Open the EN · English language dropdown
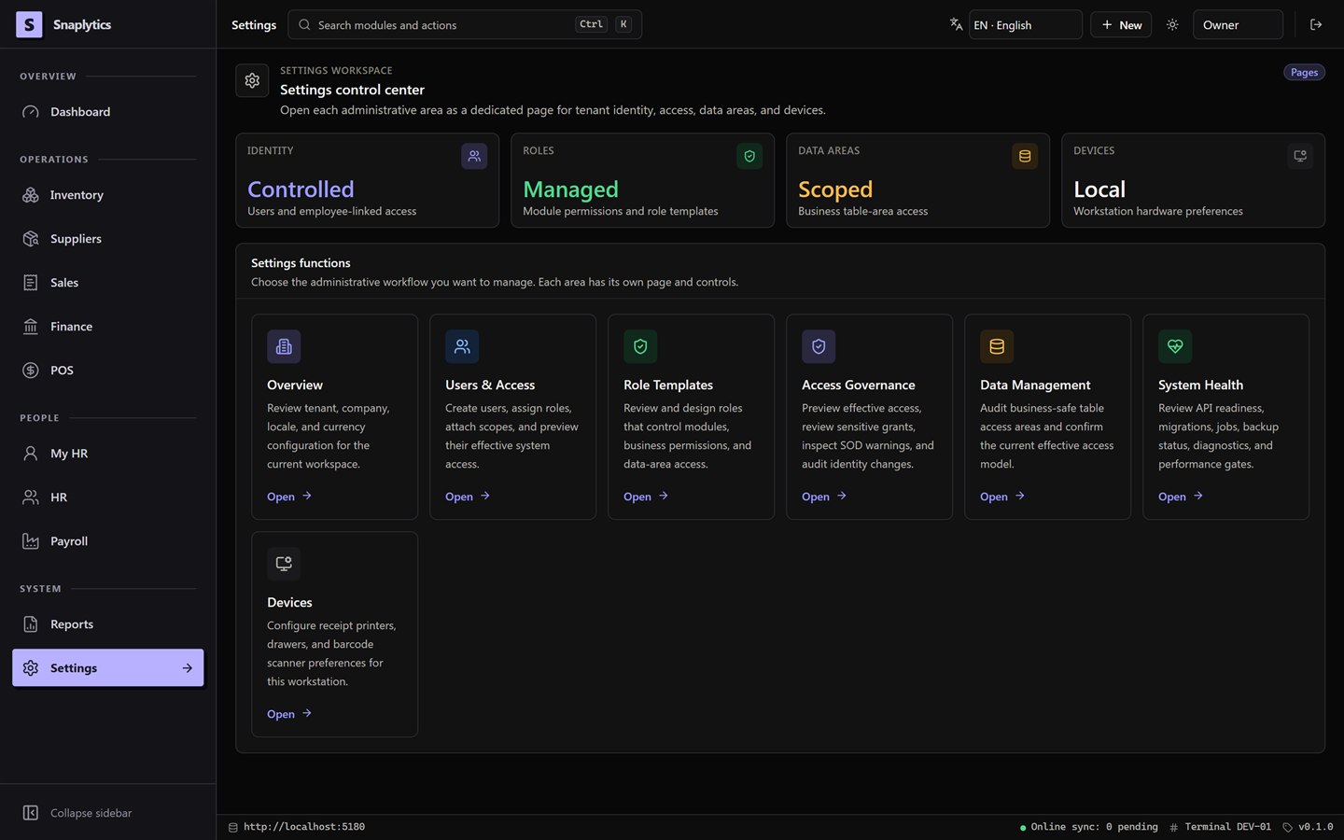This screenshot has height=840, width=1344. pyautogui.click(x=1025, y=25)
